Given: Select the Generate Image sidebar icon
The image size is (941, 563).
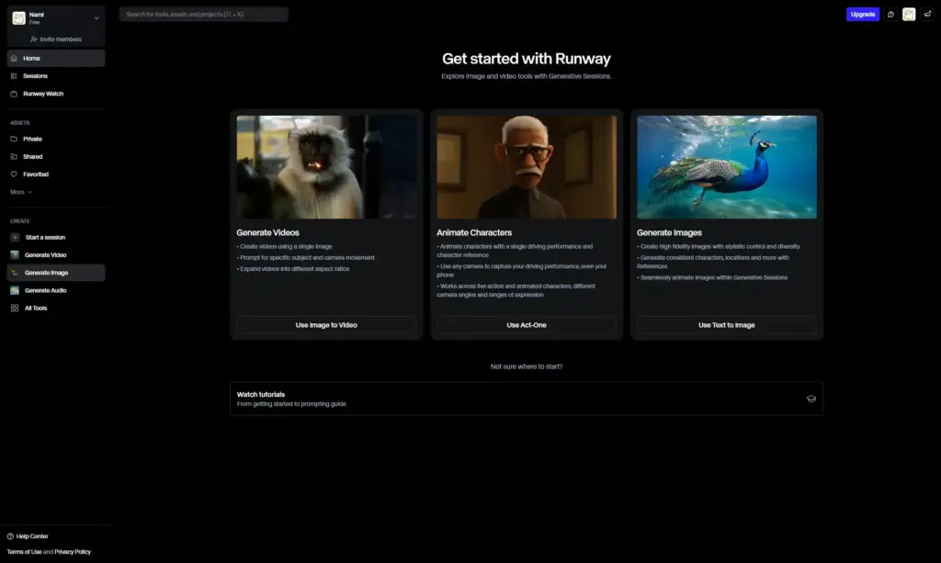Looking at the screenshot, I should (x=15, y=273).
